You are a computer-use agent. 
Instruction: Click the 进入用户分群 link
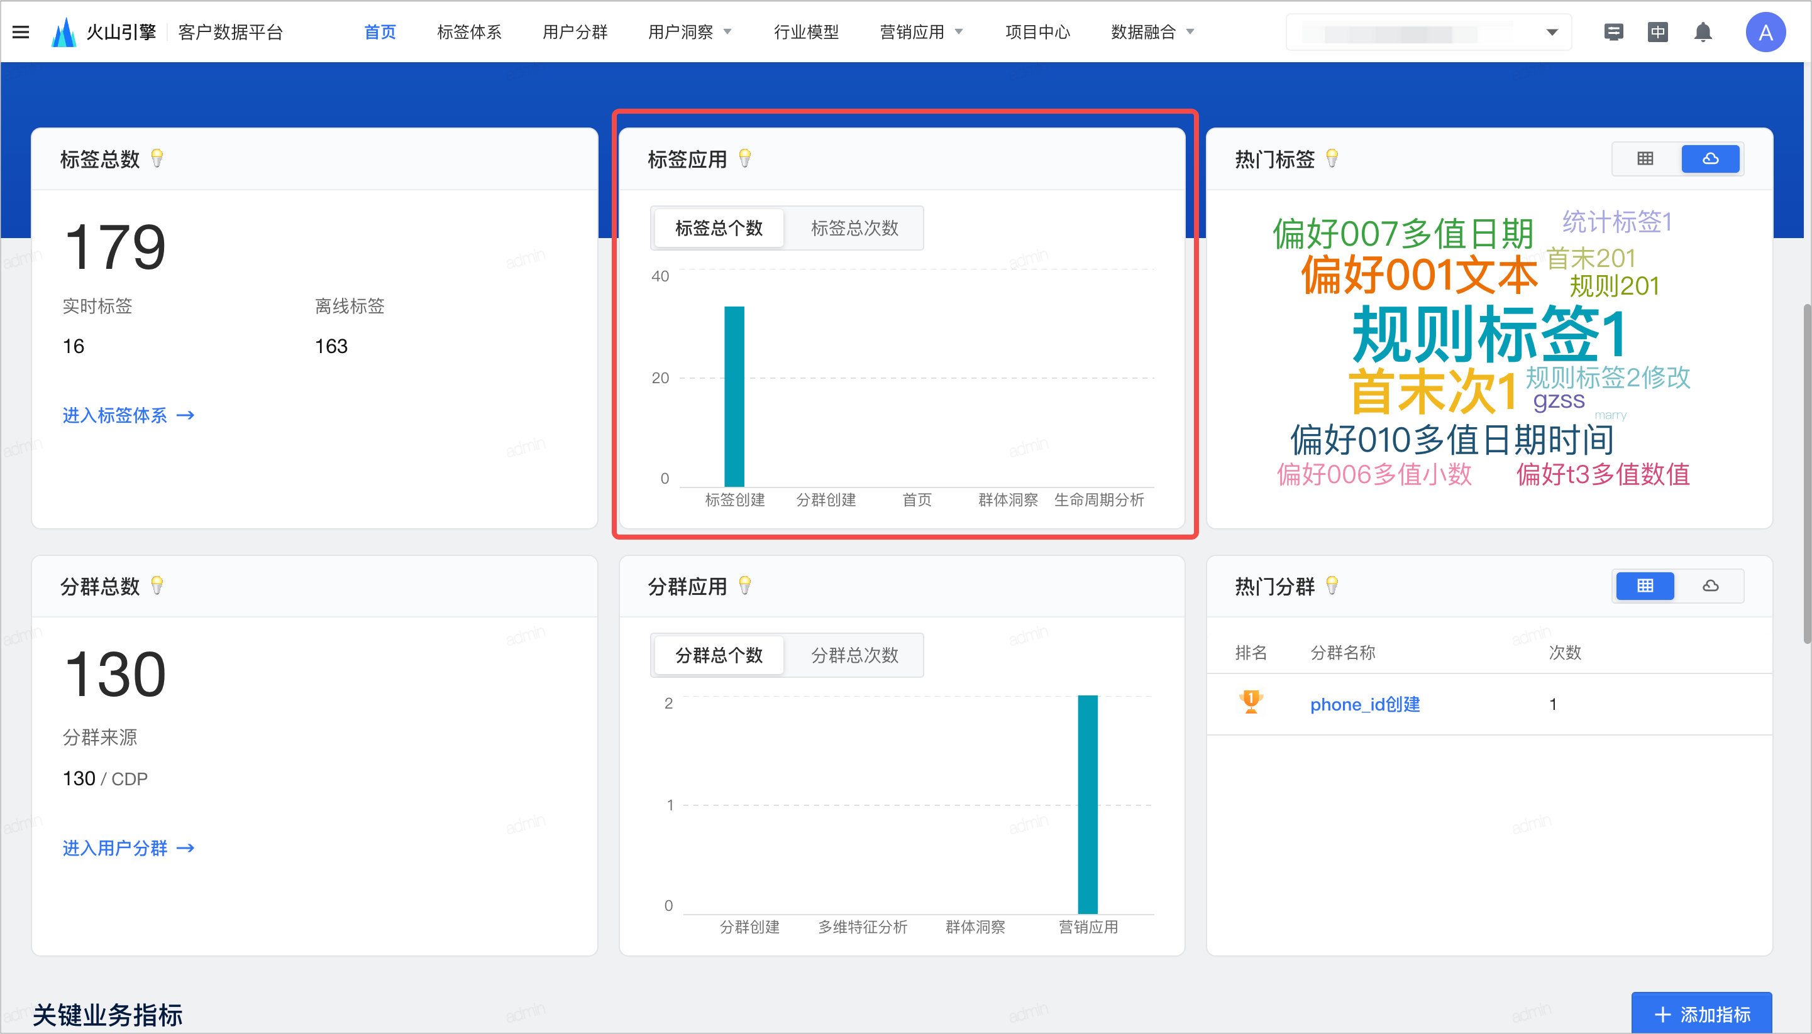[129, 847]
